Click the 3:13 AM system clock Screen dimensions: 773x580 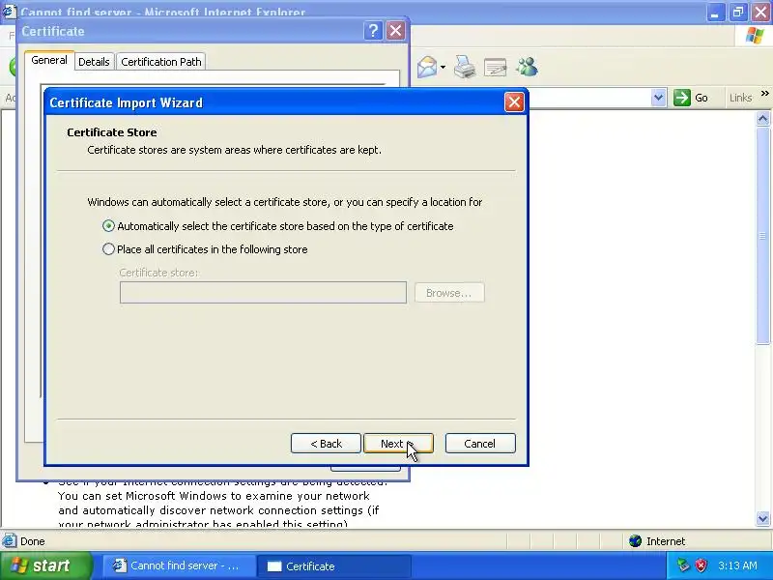pos(737,565)
